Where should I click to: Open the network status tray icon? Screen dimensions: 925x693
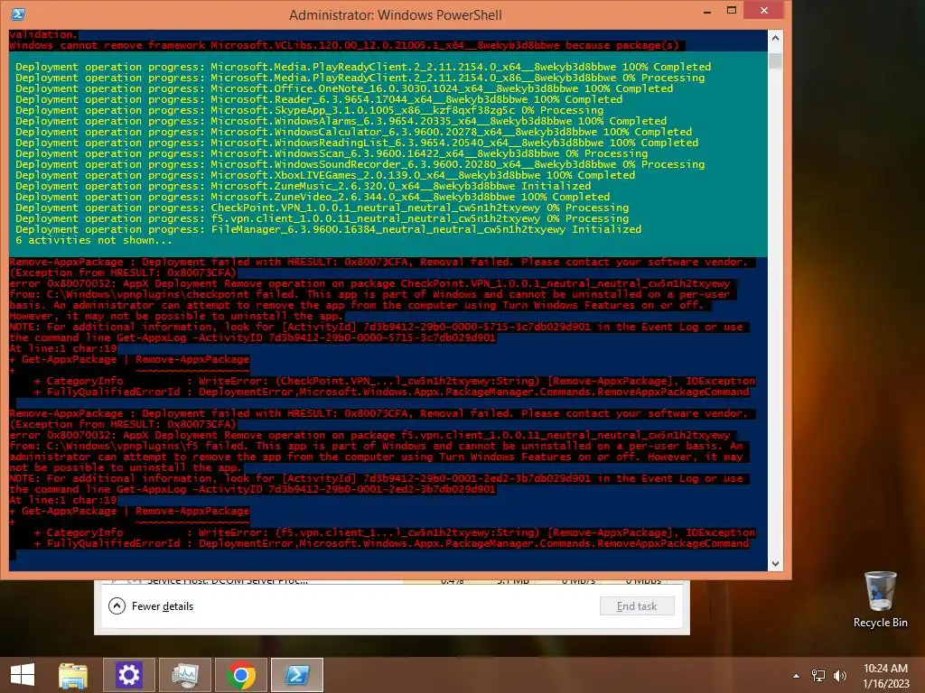coord(818,676)
